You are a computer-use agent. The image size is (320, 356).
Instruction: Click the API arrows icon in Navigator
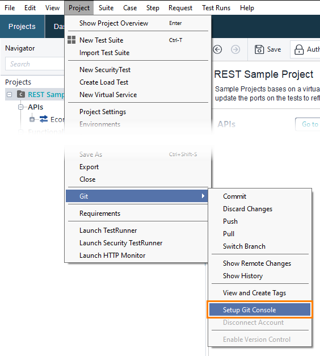pos(44,119)
